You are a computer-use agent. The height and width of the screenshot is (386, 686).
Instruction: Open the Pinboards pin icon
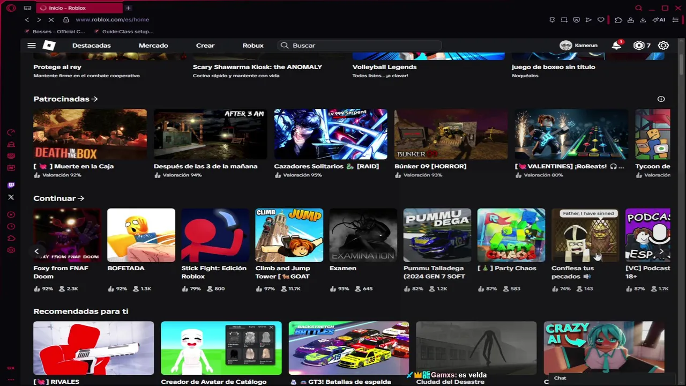(552, 20)
